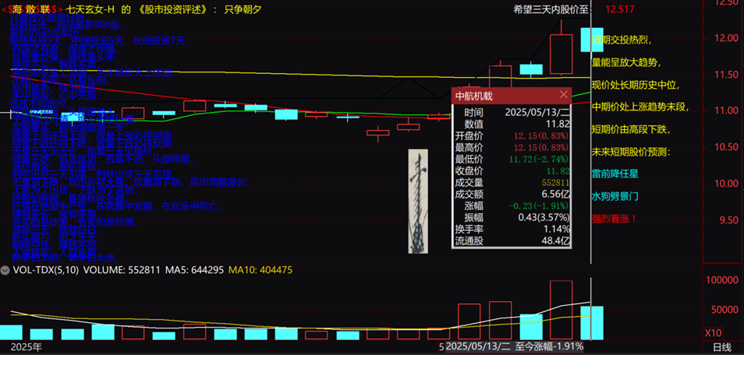Select the 2025/05/13/二 date marker on time axis
744x365 pixels.
click(478, 346)
